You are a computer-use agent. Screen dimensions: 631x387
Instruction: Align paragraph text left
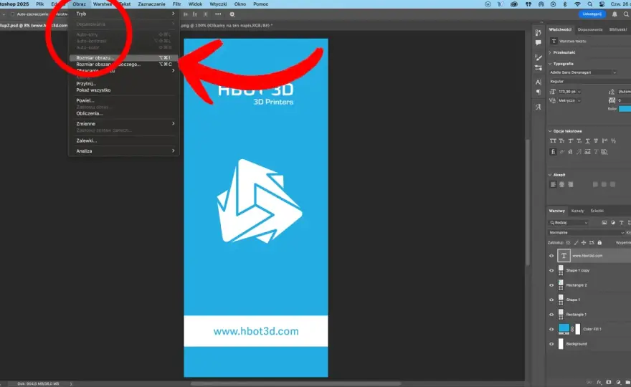click(x=554, y=184)
